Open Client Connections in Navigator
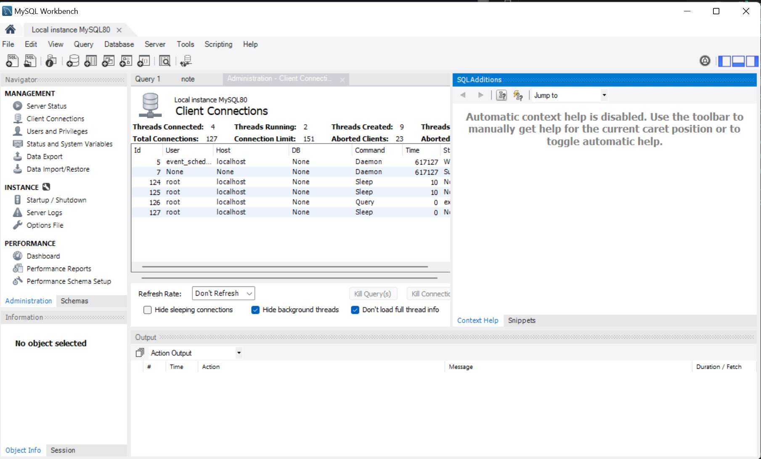This screenshot has height=459, width=761. (55, 119)
